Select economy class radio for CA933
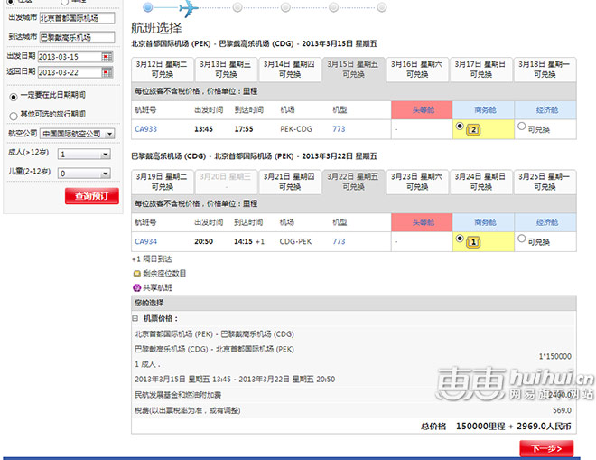The height and width of the screenshot is (460, 596). coord(522,126)
